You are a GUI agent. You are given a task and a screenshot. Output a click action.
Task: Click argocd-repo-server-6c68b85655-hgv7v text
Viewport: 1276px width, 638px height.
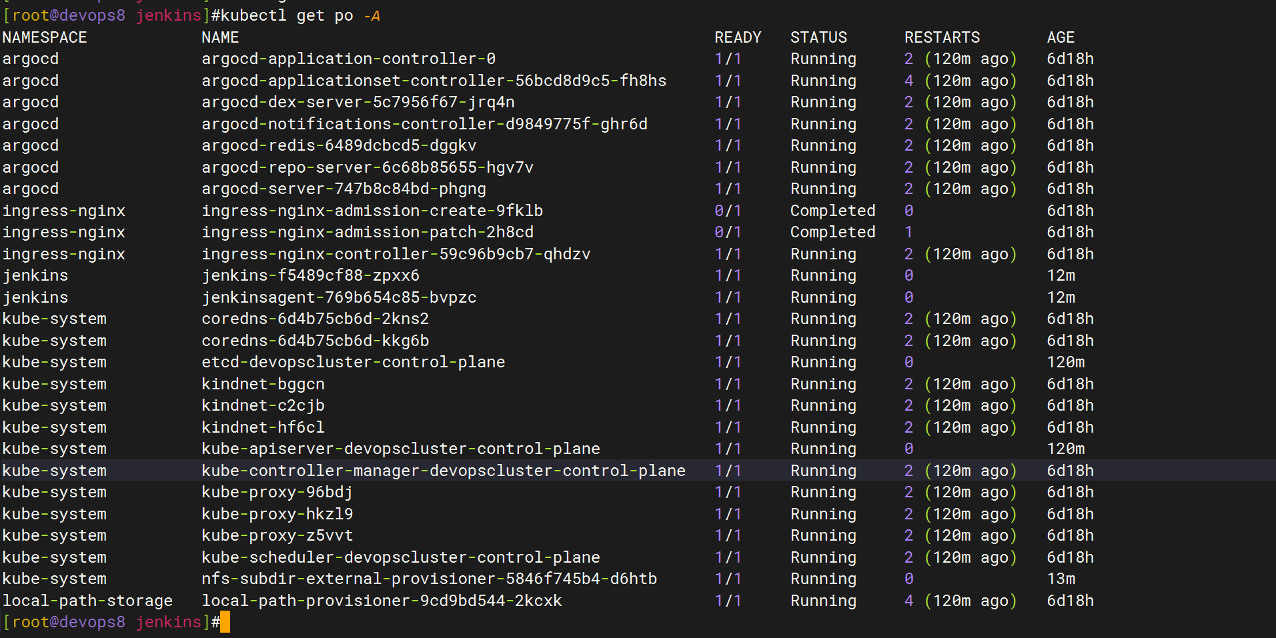pos(368,167)
